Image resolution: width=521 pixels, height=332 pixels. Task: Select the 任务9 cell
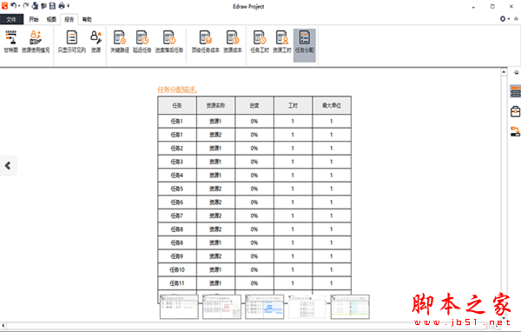click(177, 256)
